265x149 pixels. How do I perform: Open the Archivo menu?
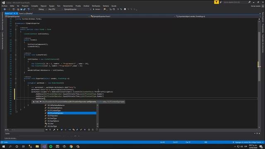click(5, 6)
